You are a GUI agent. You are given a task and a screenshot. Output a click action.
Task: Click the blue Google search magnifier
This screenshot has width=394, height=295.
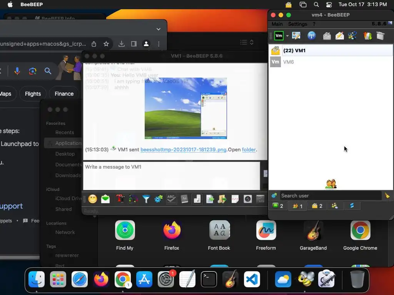tap(48, 71)
